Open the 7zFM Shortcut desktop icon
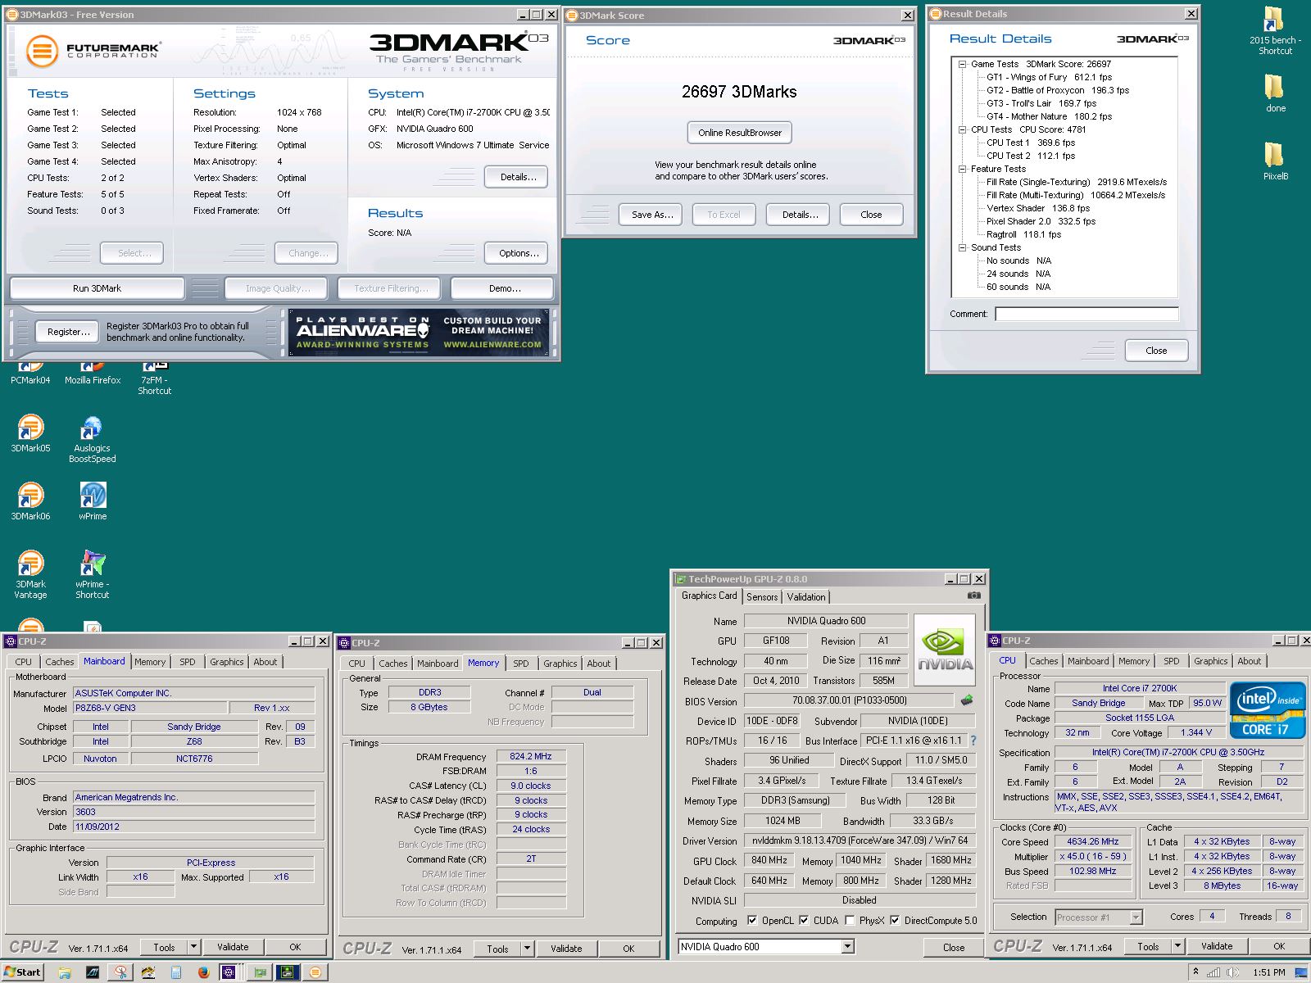This screenshot has width=1311, height=983. click(154, 378)
